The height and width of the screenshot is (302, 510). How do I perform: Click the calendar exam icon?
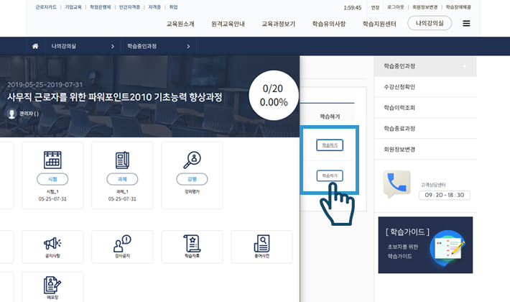[x=52, y=160]
